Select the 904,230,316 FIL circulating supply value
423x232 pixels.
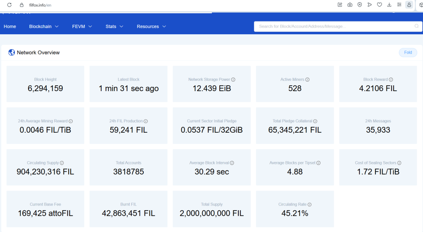tap(45, 172)
